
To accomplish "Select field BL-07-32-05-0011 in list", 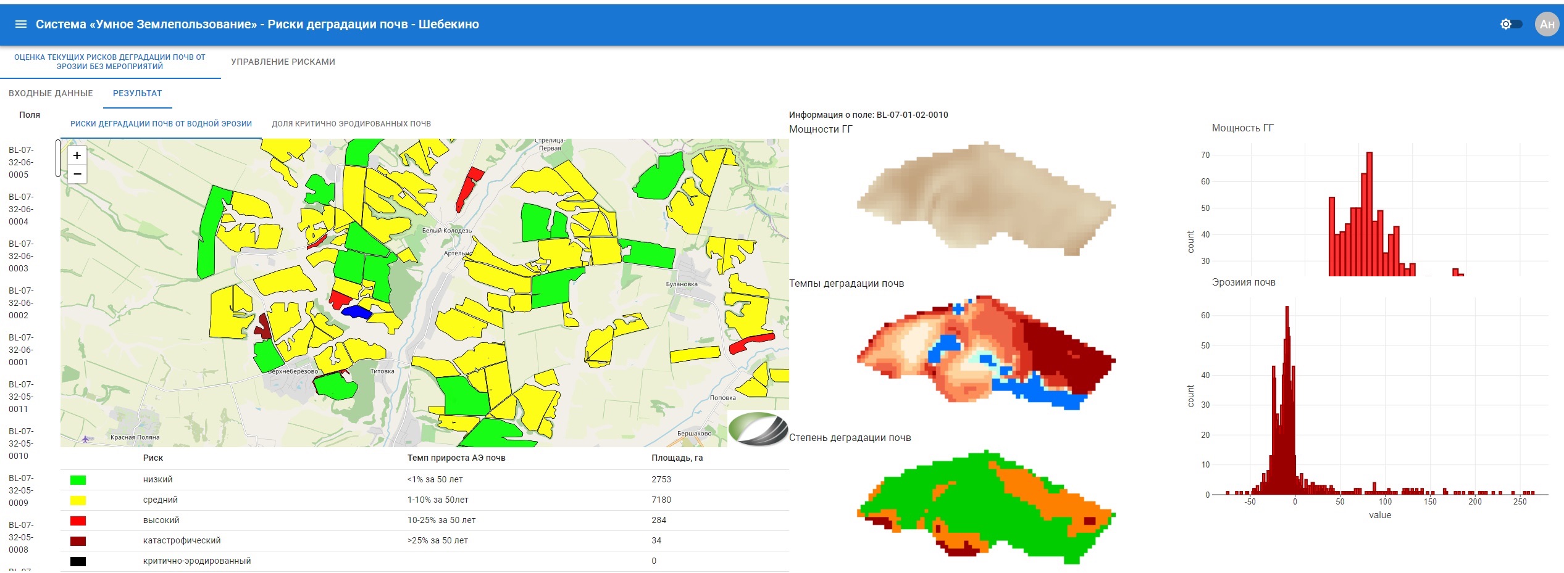I will [x=22, y=397].
